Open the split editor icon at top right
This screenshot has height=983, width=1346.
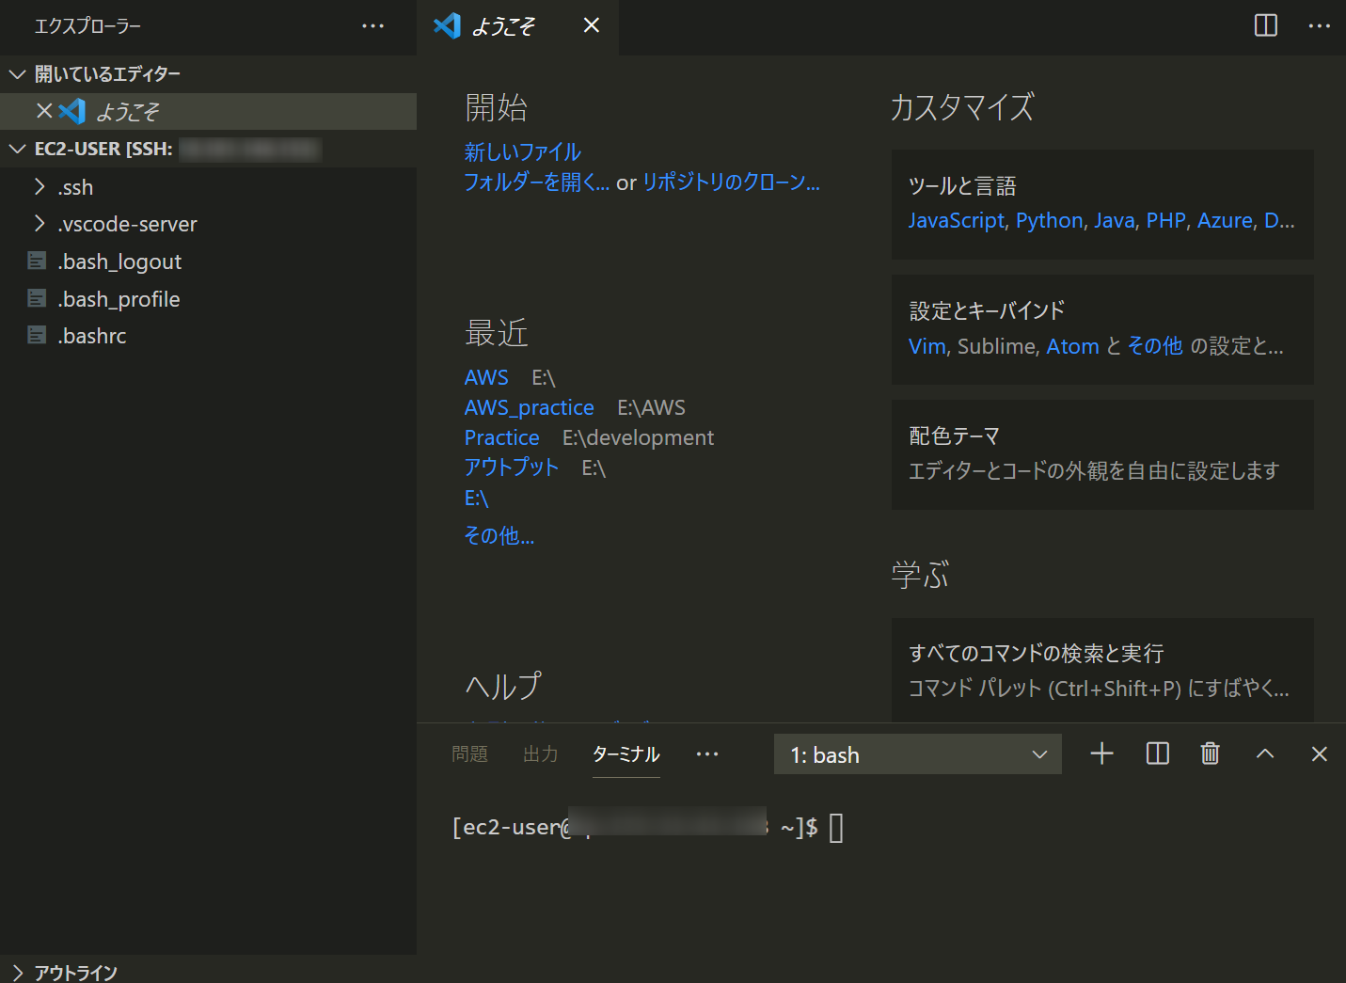(x=1265, y=26)
